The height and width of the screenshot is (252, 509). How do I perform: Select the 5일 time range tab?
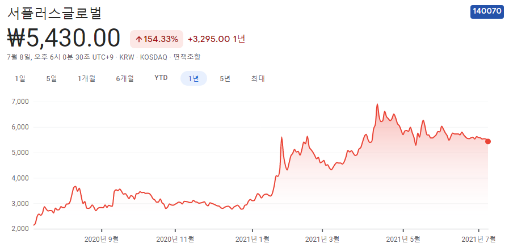coord(52,78)
